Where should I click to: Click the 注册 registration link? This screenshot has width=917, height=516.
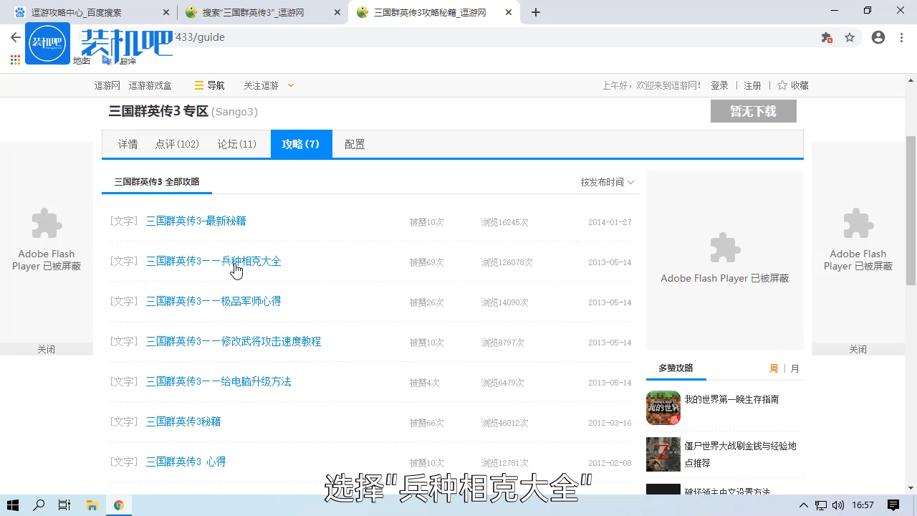point(752,85)
